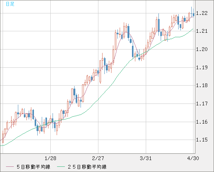Click the 1.15 price axis label
The height and width of the screenshot is (172, 214).
[x=202, y=140]
